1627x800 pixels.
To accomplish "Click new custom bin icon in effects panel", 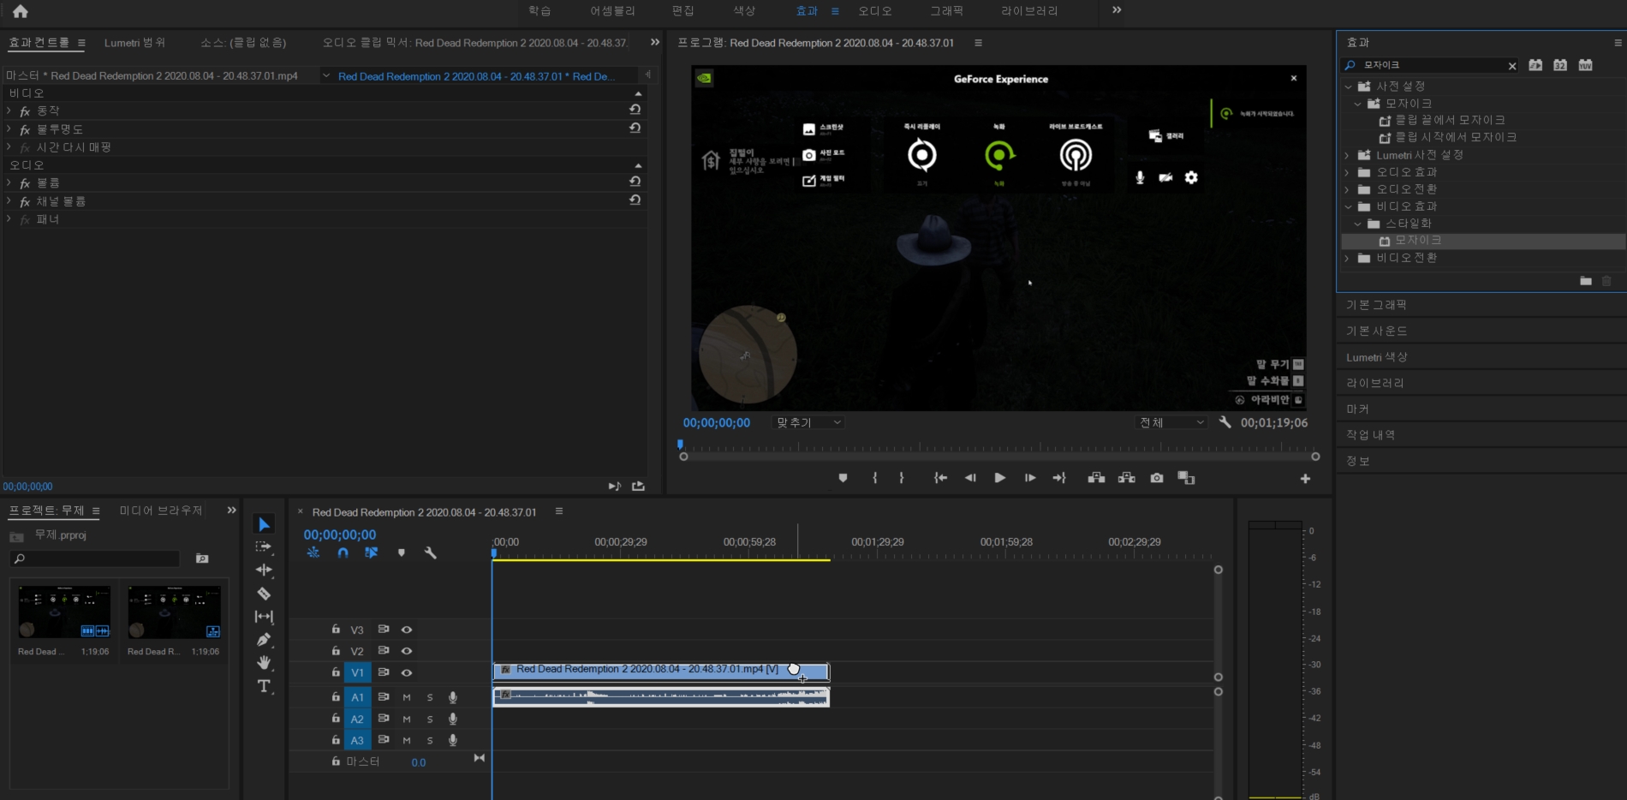I will pyautogui.click(x=1586, y=281).
